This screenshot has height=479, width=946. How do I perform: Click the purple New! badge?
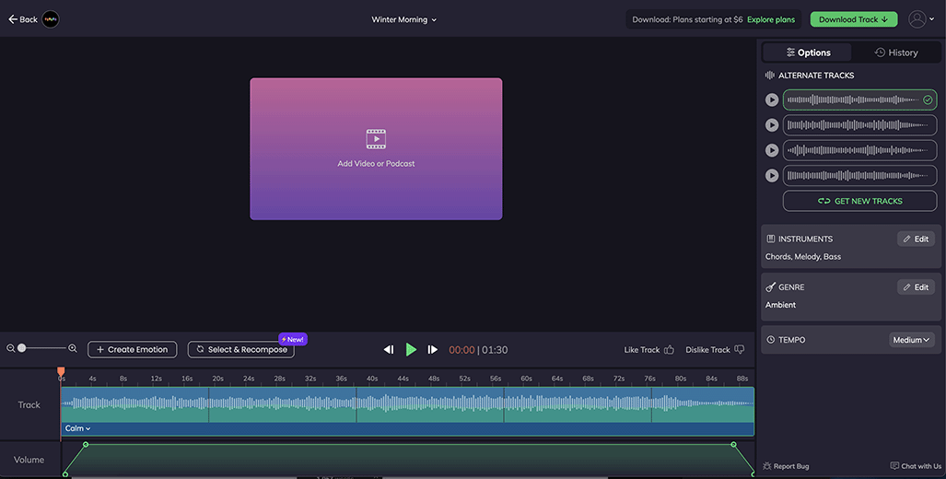click(x=293, y=339)
